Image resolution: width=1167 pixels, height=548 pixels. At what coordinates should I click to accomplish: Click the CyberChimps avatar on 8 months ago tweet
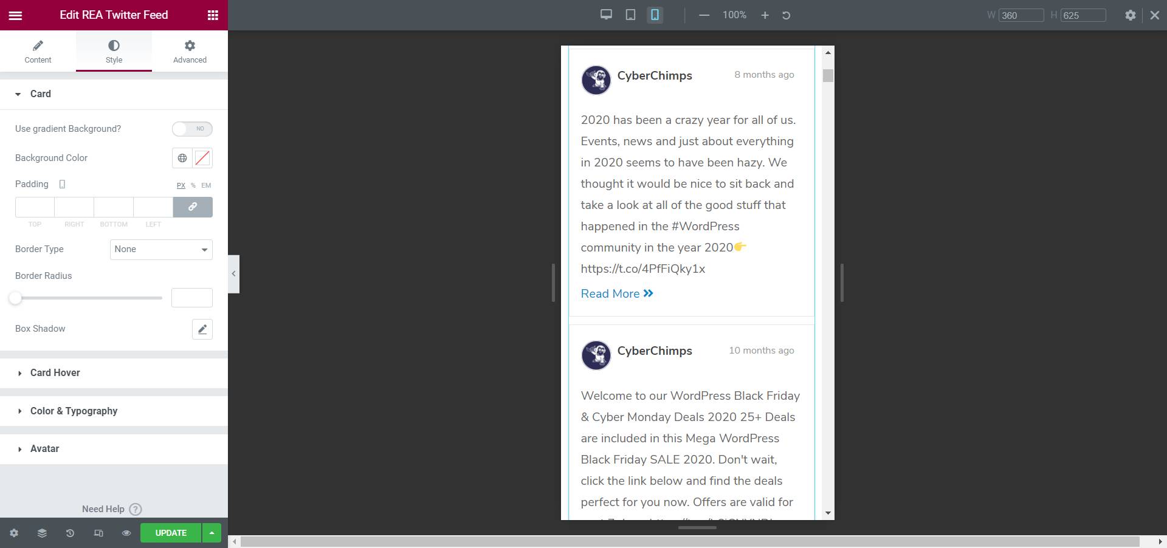596,80
